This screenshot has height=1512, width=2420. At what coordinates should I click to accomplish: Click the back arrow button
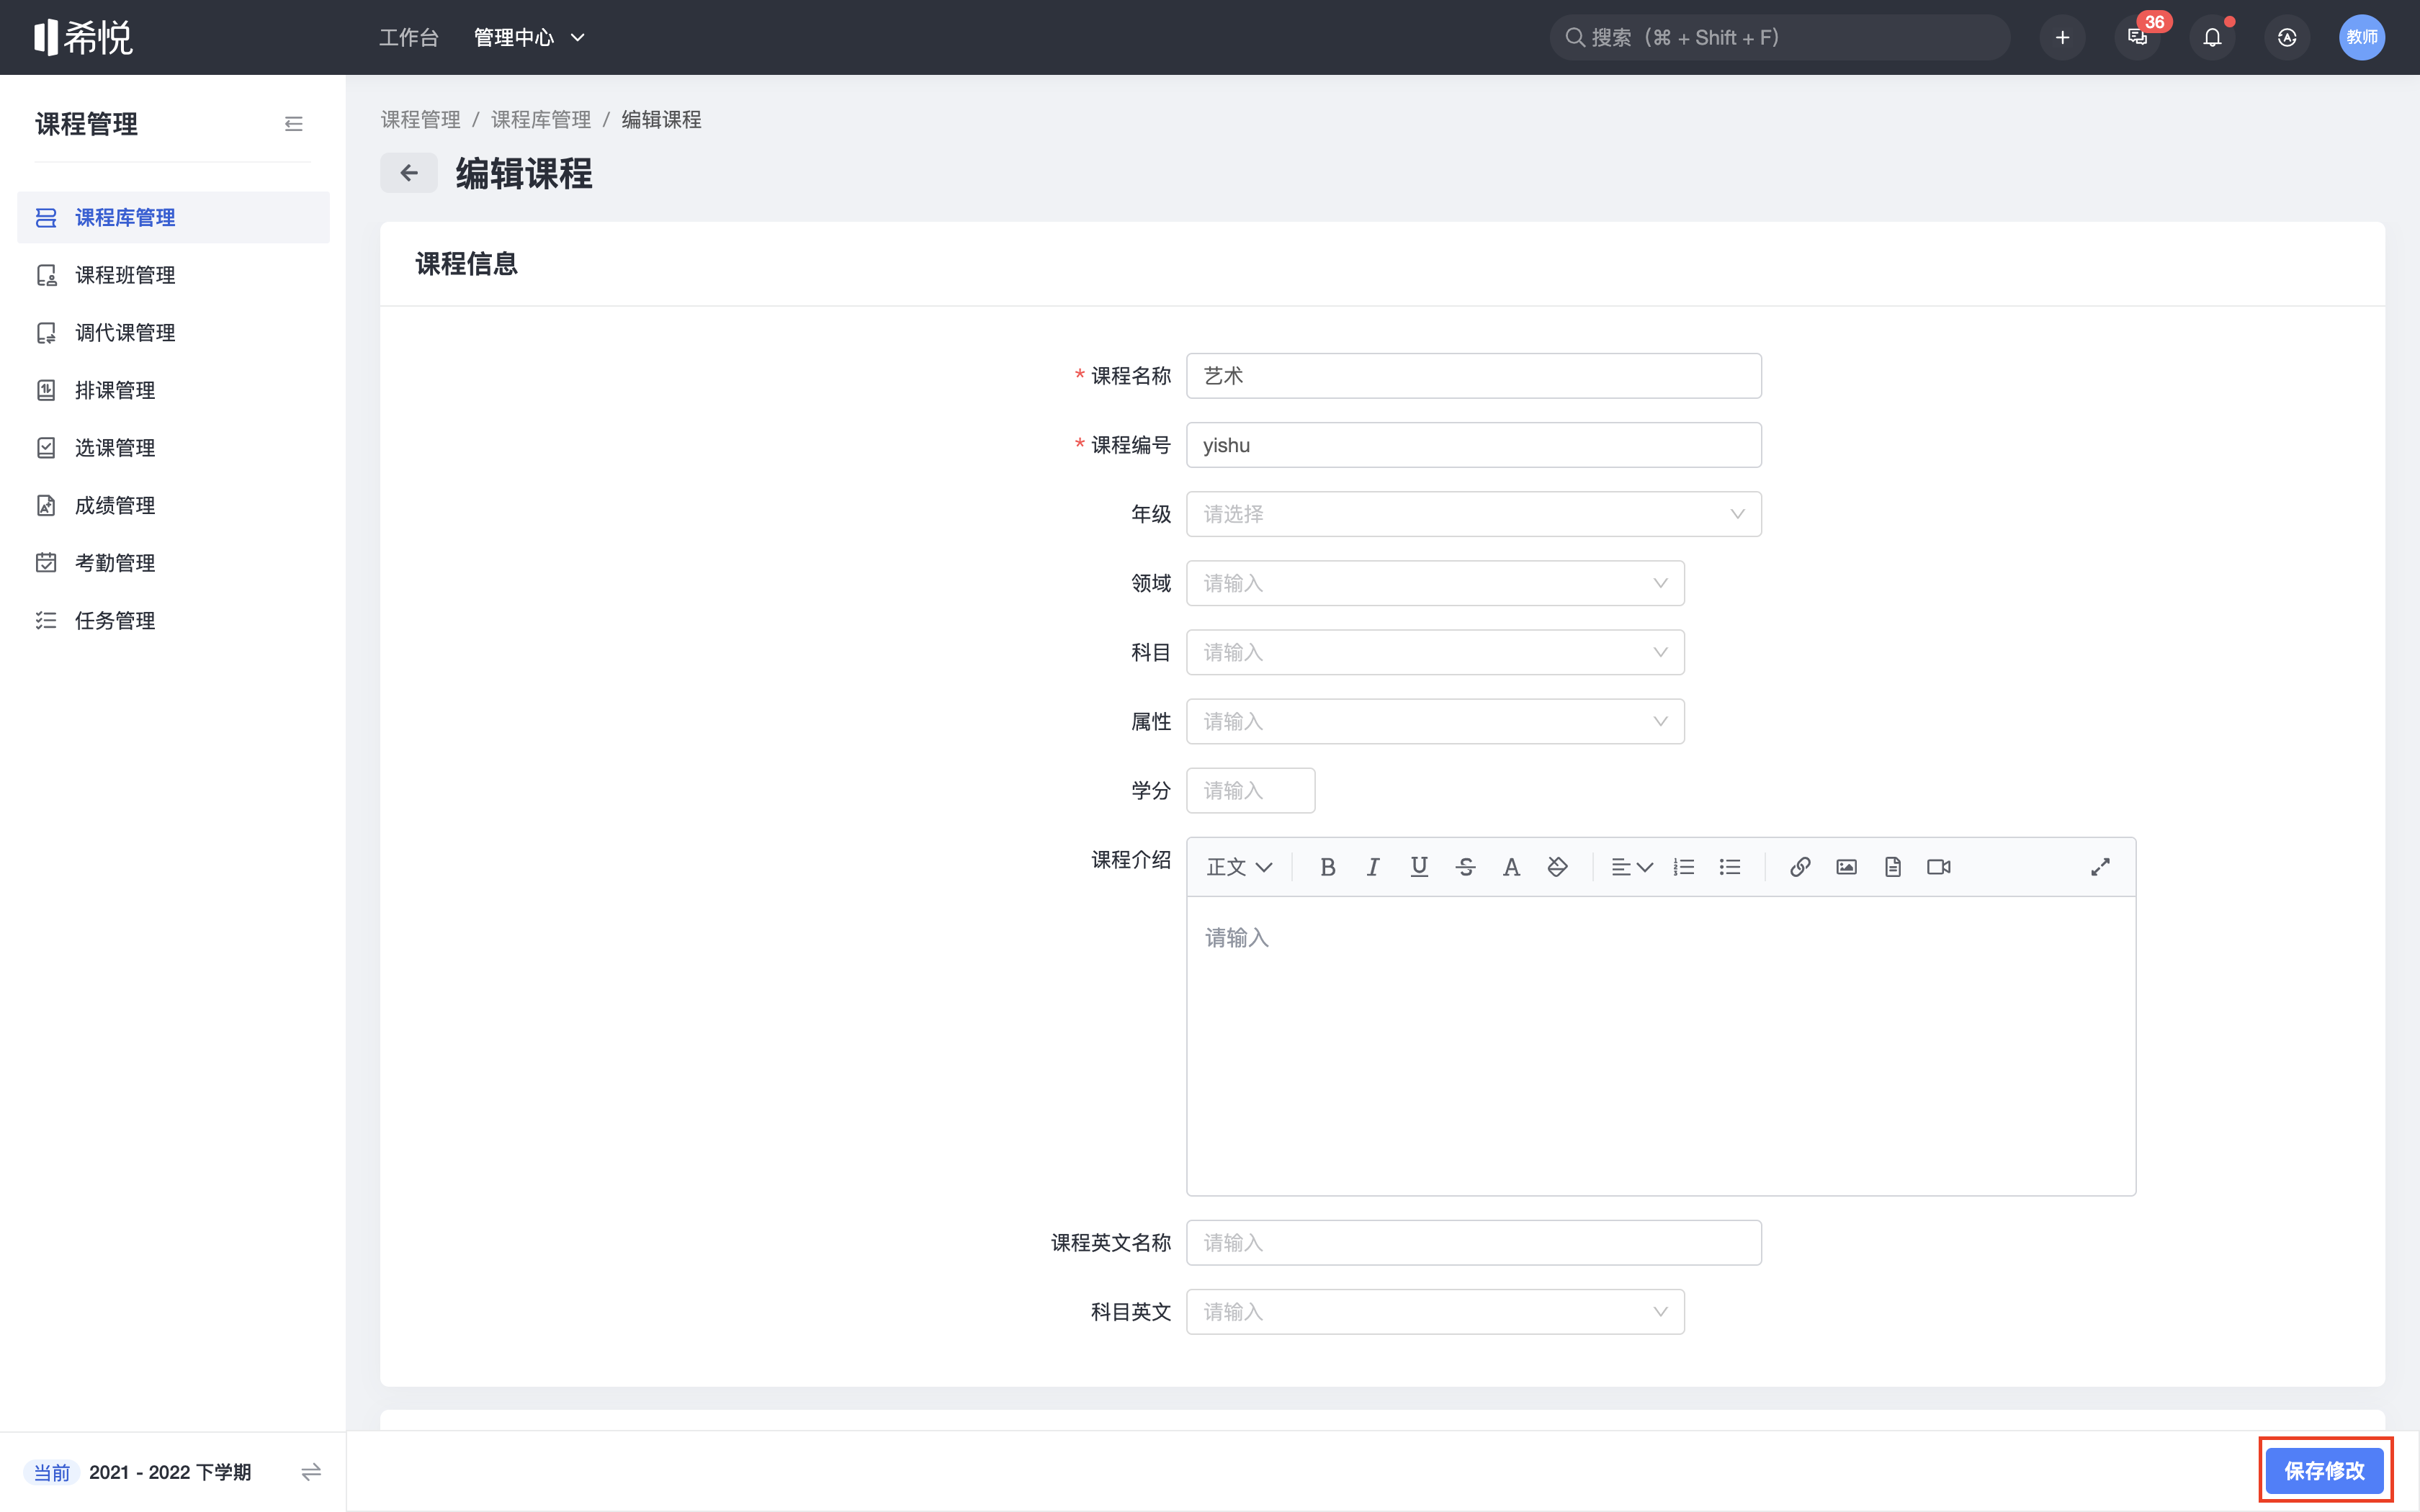click(409, 173)
